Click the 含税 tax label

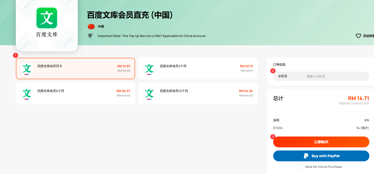click(x=276, y=120)
